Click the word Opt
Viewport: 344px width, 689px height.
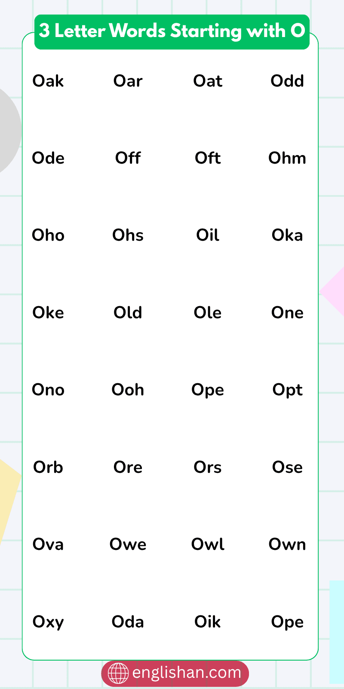coord(287,390)
